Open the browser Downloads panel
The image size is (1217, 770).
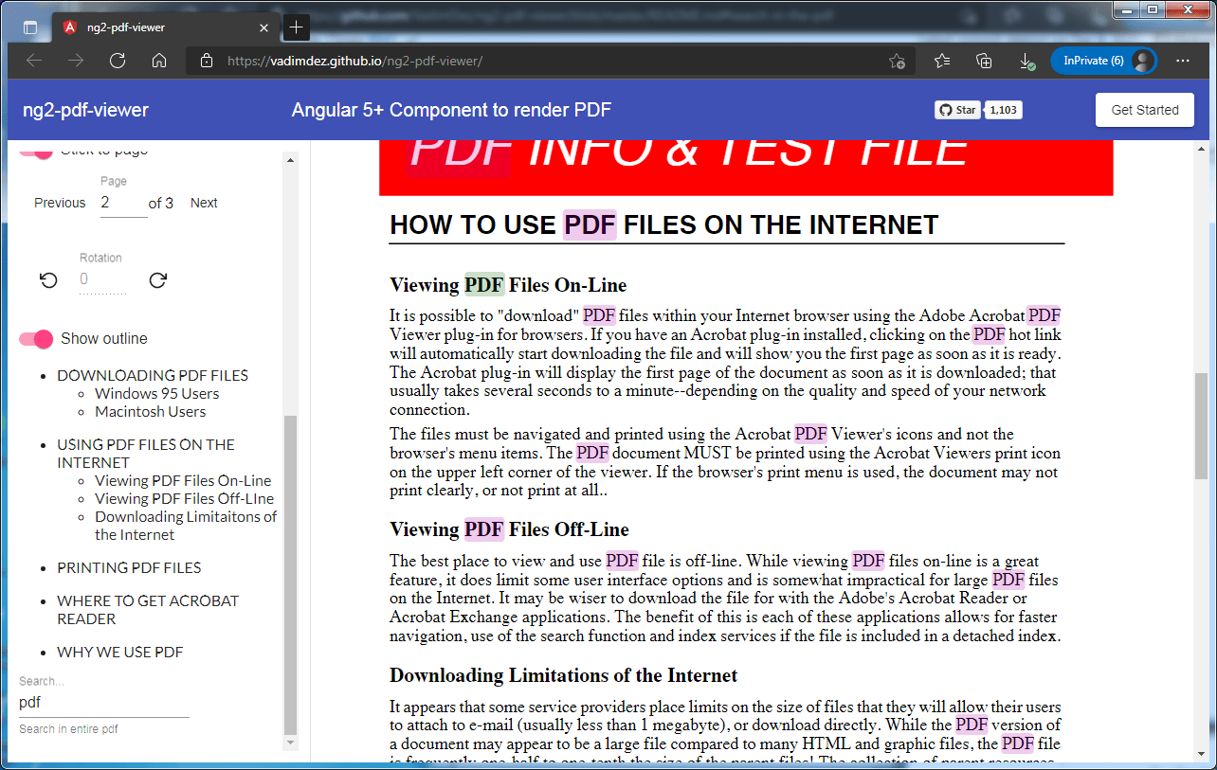[1026, 60]
